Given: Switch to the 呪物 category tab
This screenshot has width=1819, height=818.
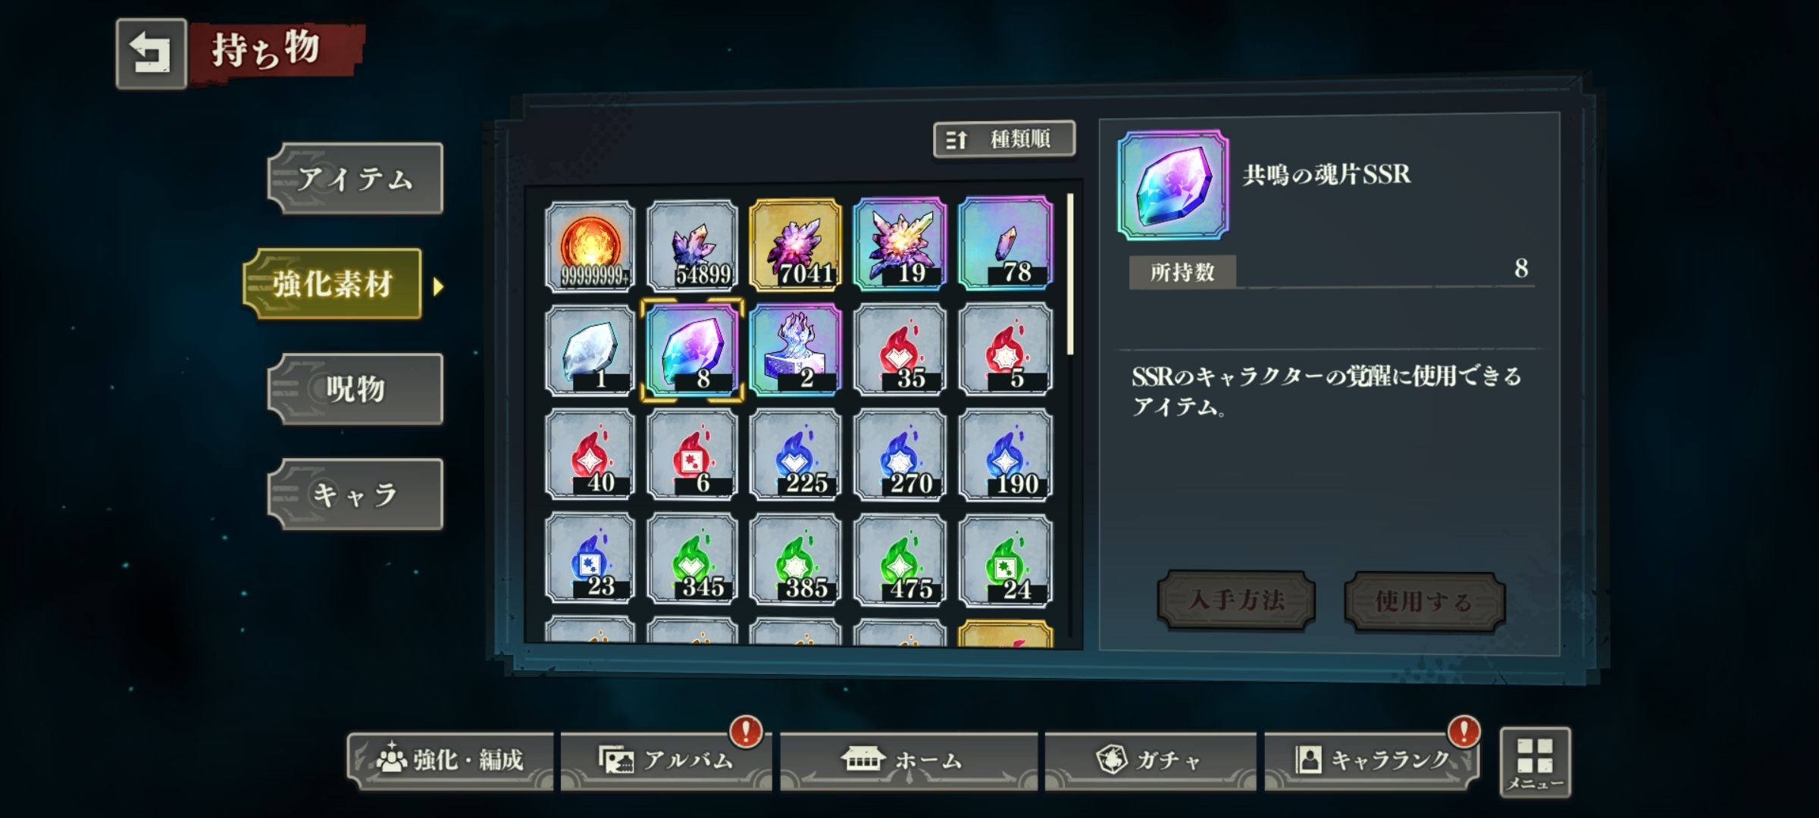Looking at the screenshot, I should (x=355, y=389).
